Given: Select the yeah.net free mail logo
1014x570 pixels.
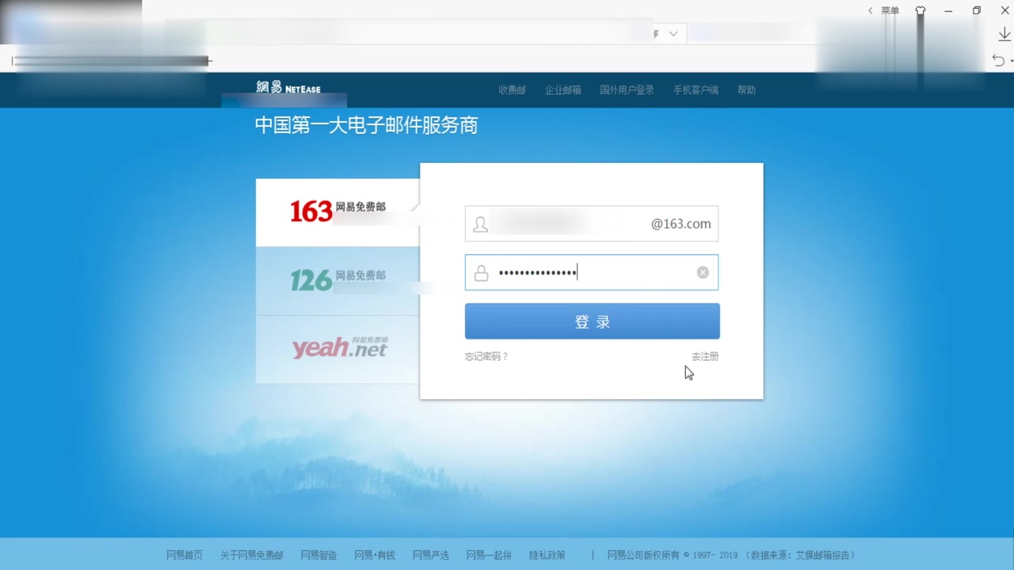Looking at the screenshot, I should pos(338,349).
